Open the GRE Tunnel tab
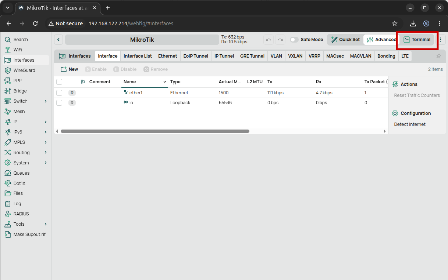 (x=252, y=56)
